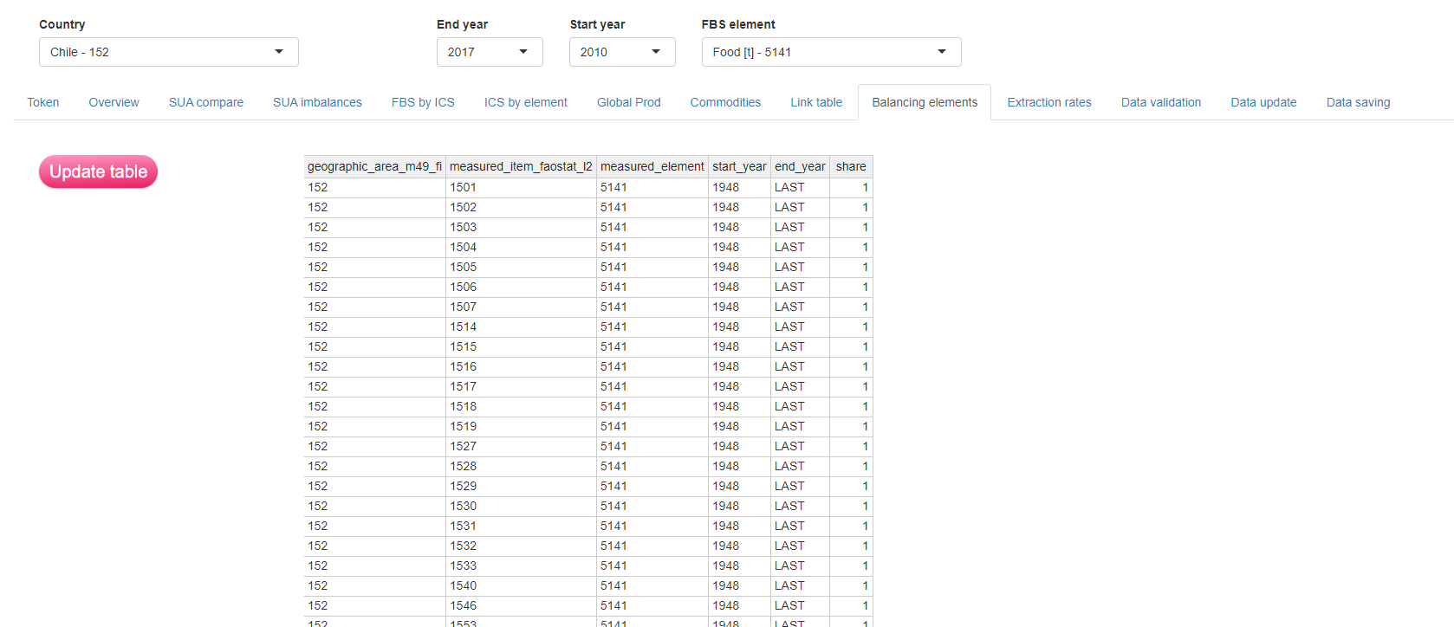Expand the End year dropdown
The image size is (1454, 627).
tap(489, 52)
